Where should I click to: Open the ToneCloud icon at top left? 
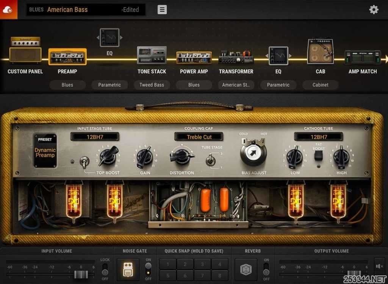[x=8, y=9]
